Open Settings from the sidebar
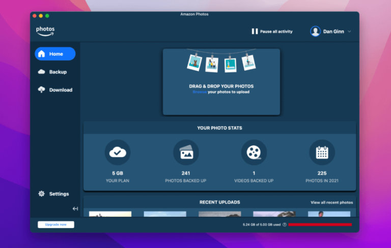 click(x=55, y=194)
